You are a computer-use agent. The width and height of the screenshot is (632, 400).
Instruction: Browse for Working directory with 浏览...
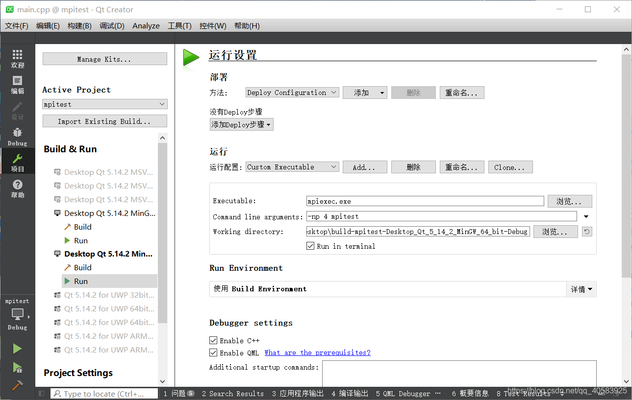pyautogui.click(x=556, y=232)
